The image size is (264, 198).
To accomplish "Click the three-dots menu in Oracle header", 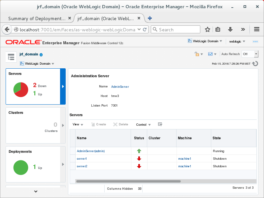I will [255, 42].
